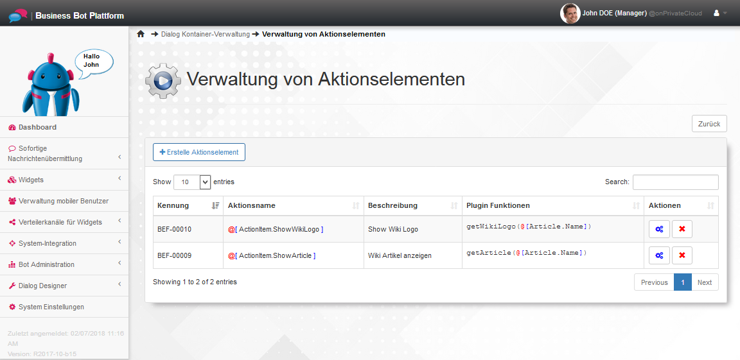Click into the Search input field
Viewport: 740px width, 360px height.
coord(675,182)
